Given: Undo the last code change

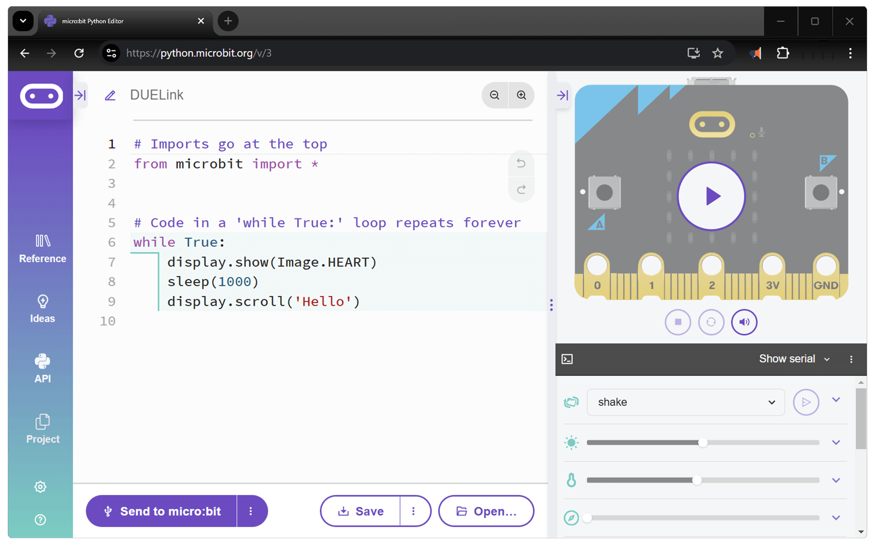Looking at the screenshot, I should pos(521,163).
